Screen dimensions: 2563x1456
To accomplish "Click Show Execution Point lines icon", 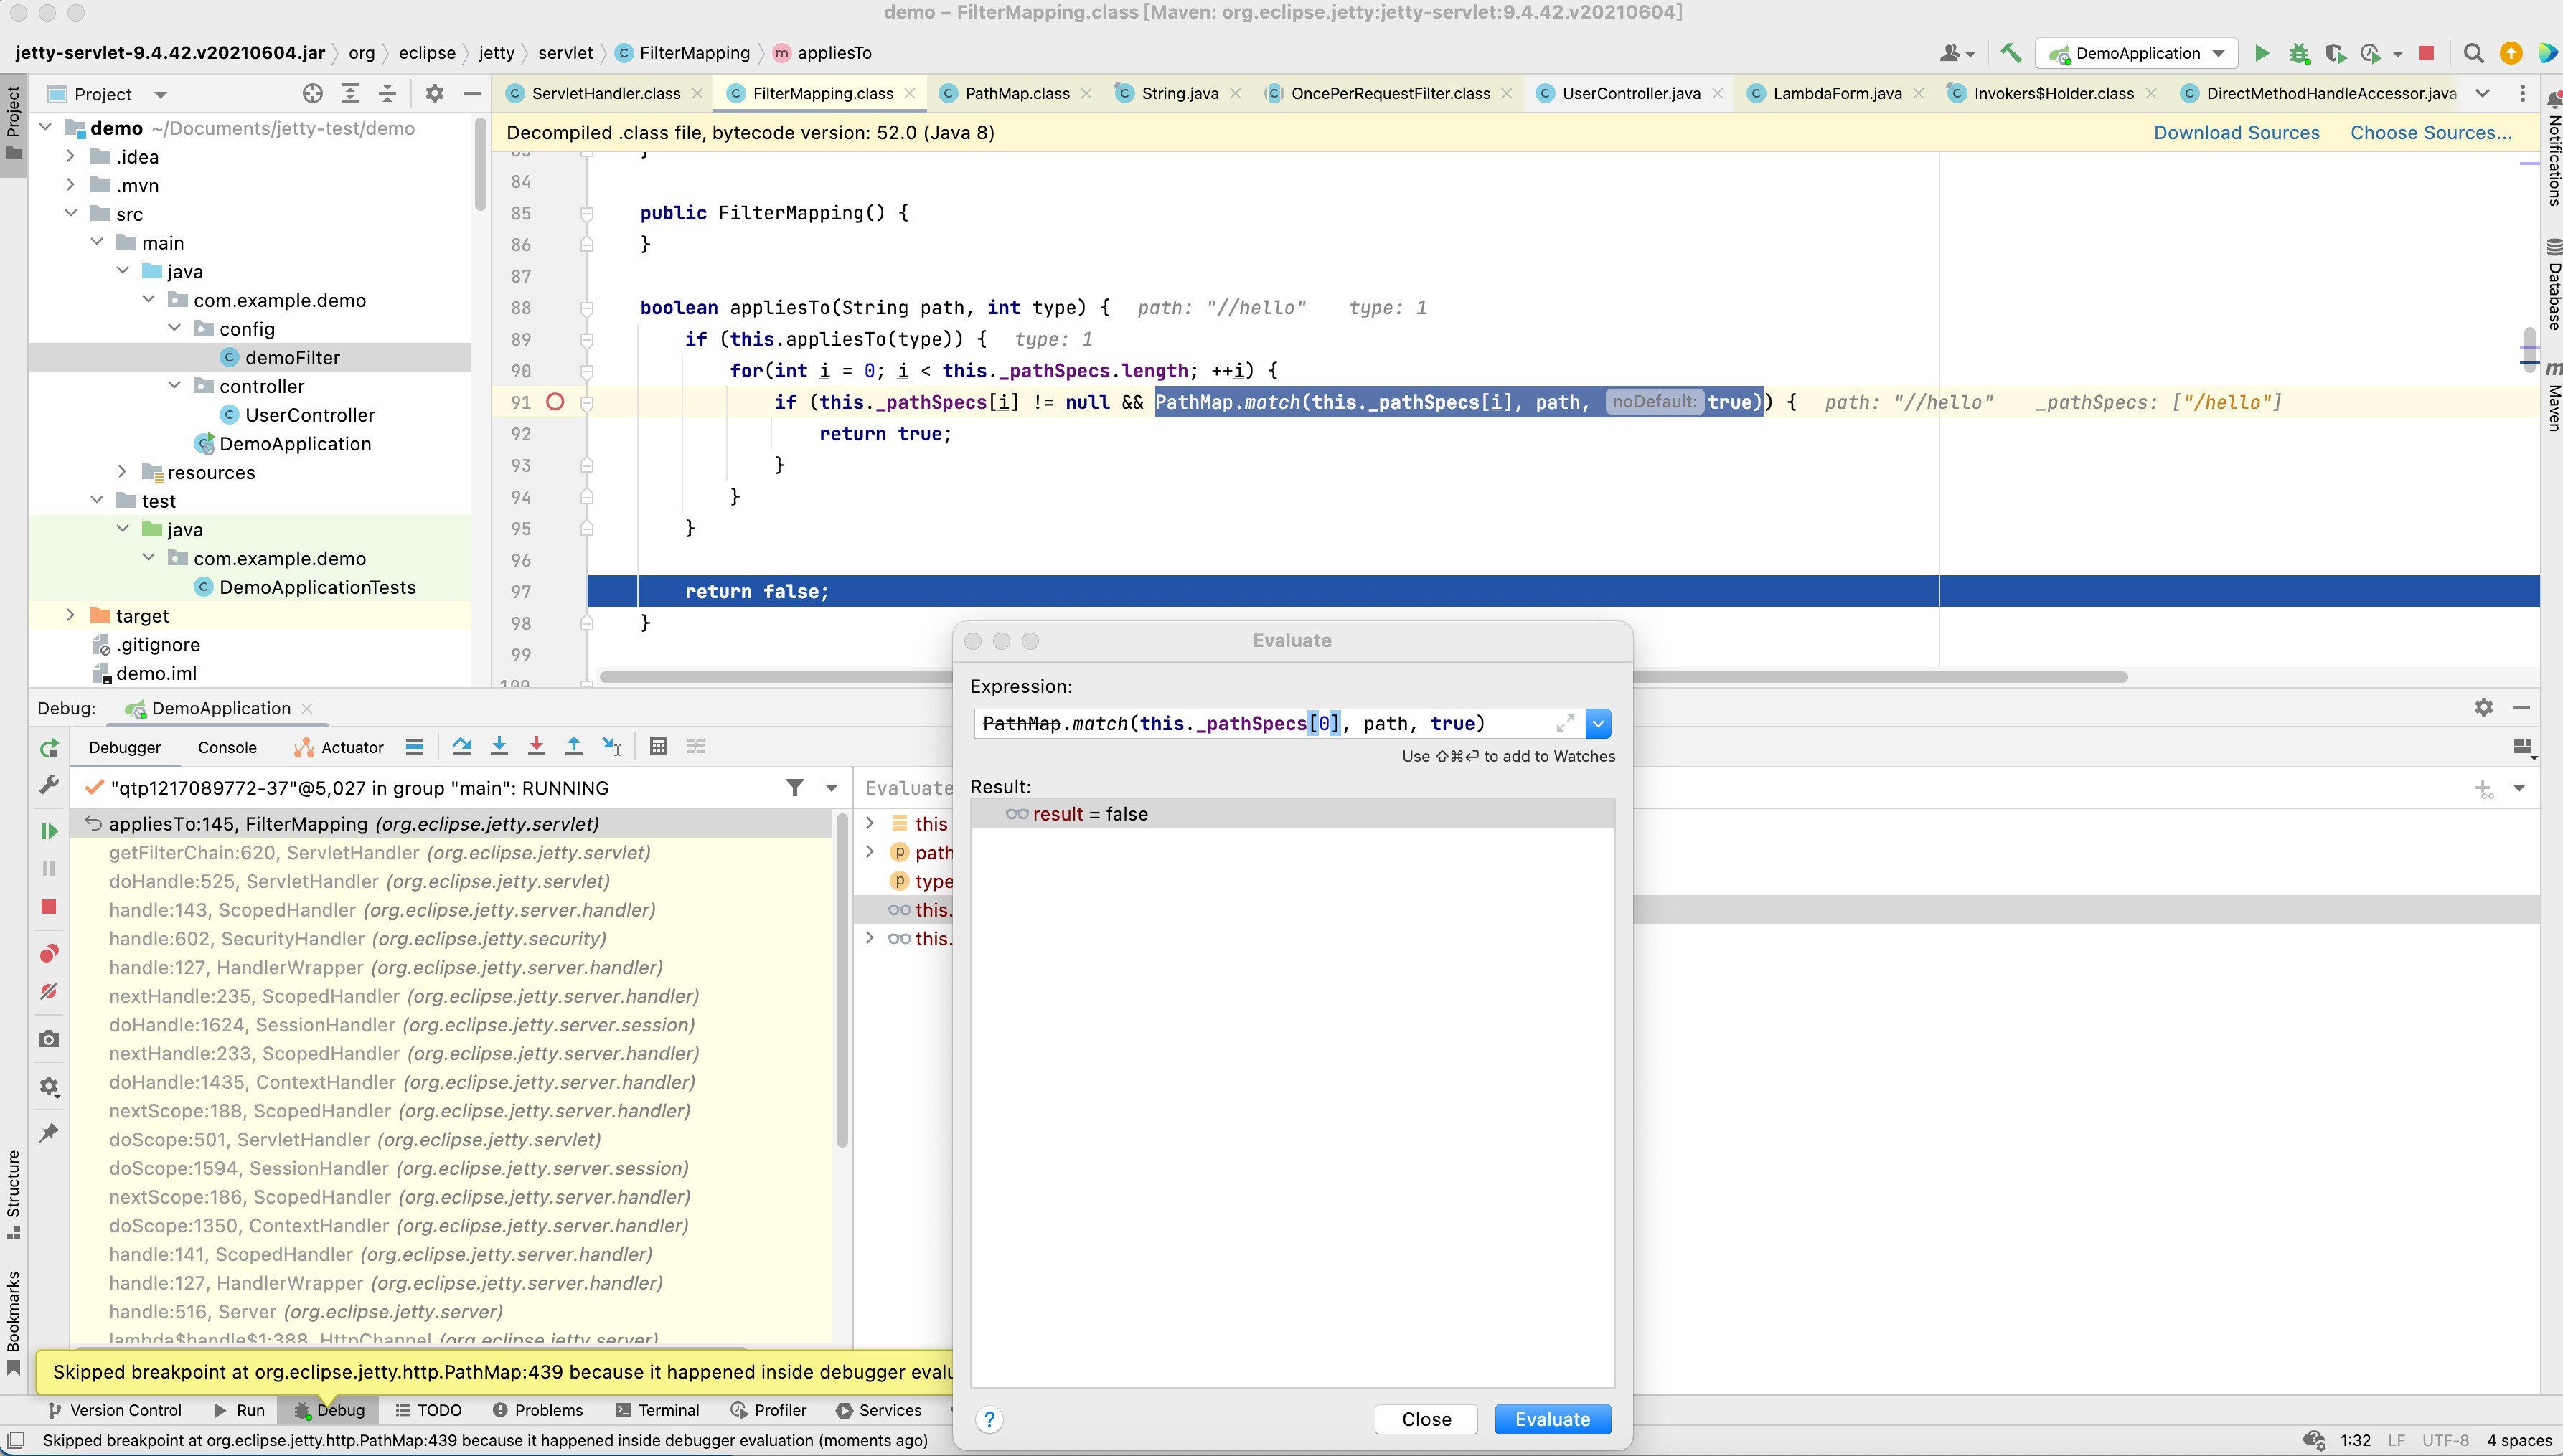I will pos(414,746).
